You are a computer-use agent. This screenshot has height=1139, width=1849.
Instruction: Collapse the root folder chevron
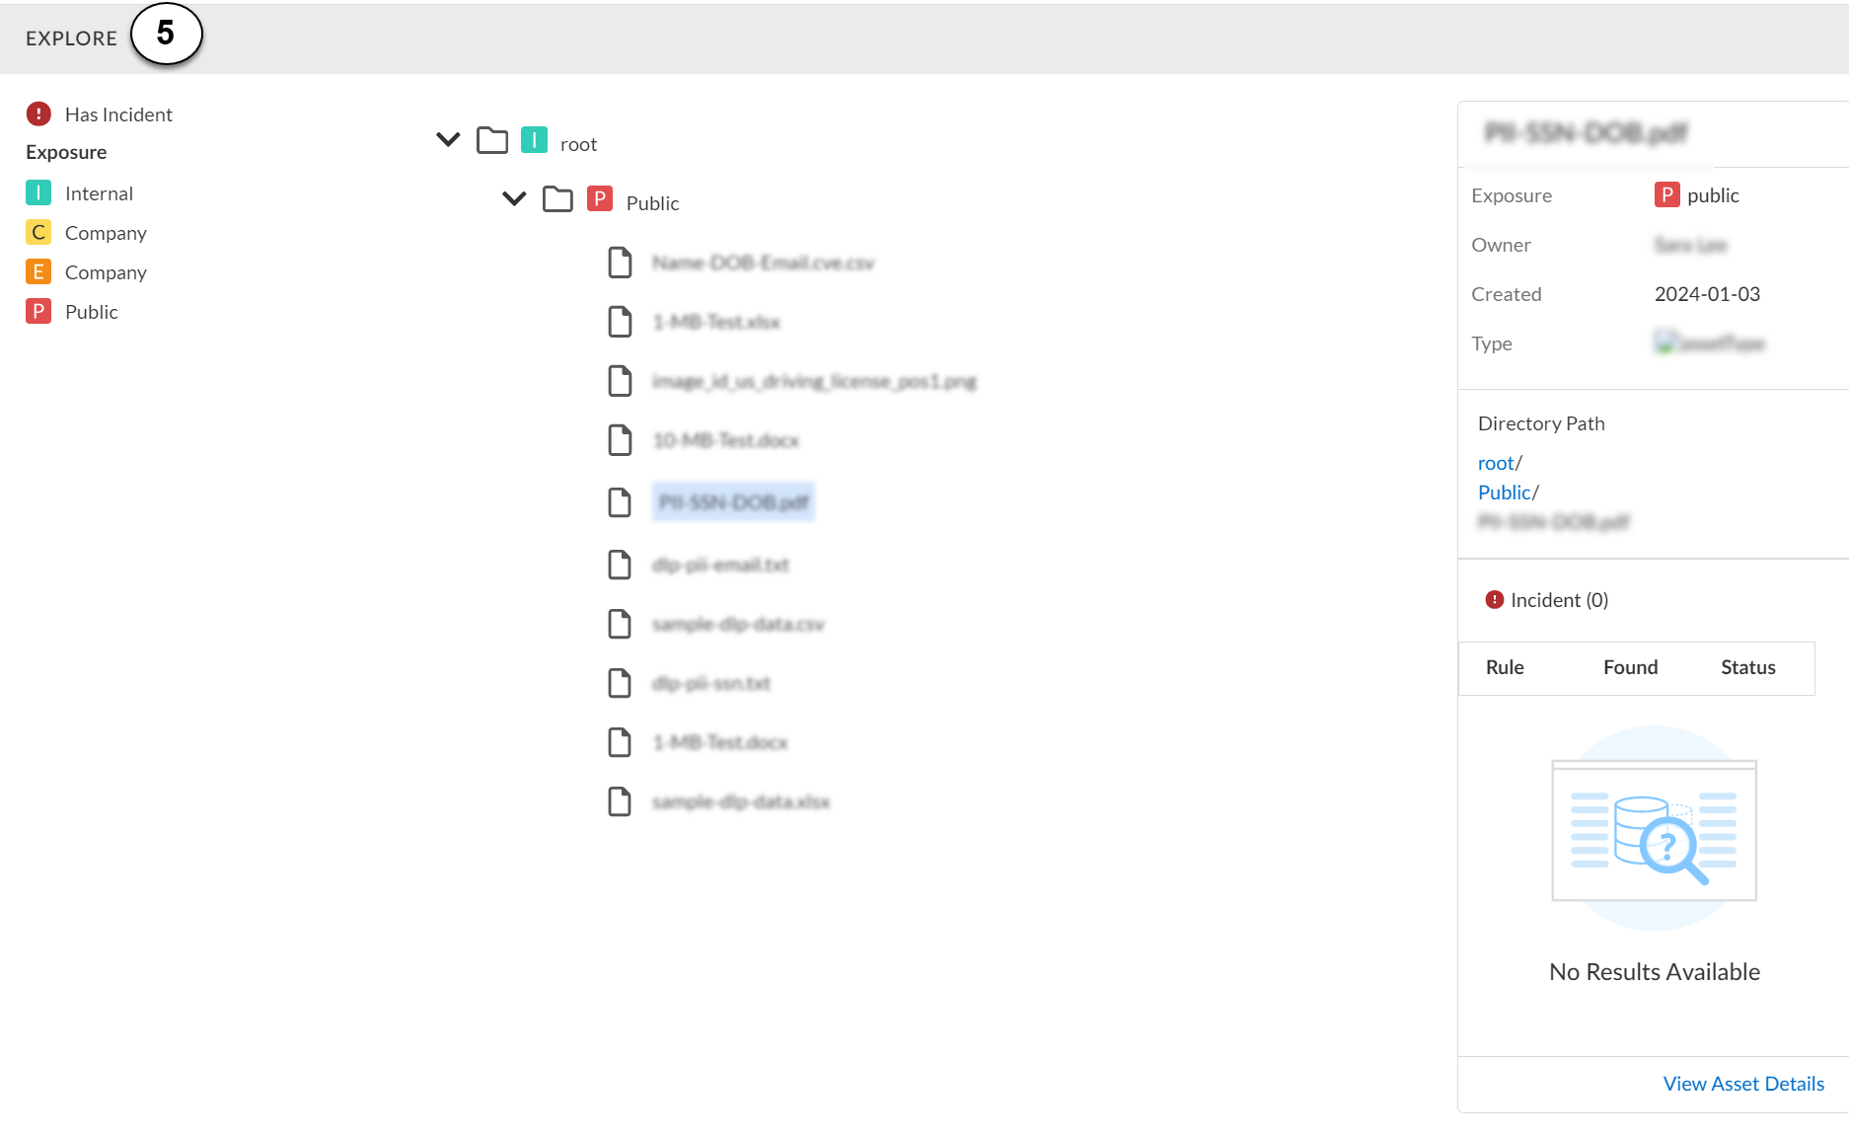pos(448,140)
